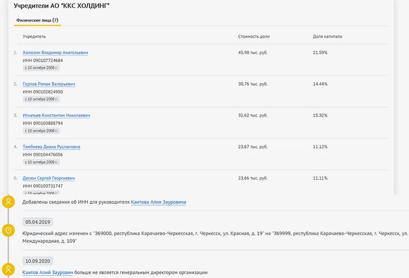
Task: Click the Учредители АО "ККС ХОЛДИНГ" heading
Action: [x=61, y=6]
